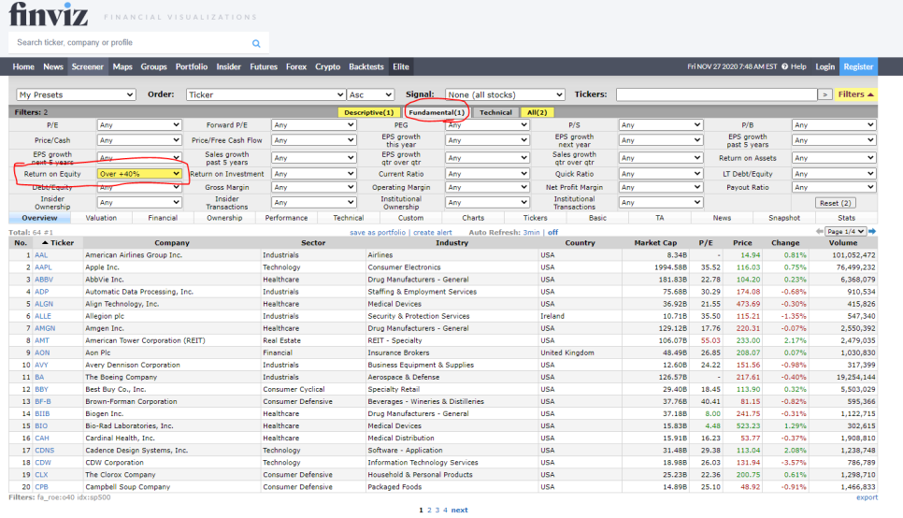This screenshot has width=903, height=518.
Task: Switch to the Valuation view tab
Action: coord(101,218)
